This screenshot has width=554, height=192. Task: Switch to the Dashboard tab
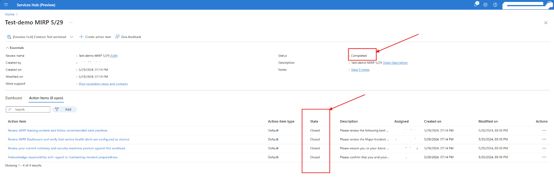(13, 98)
